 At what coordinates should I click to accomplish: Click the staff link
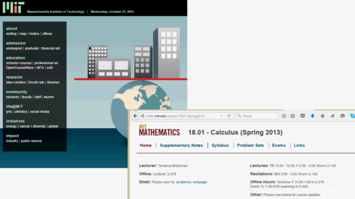(x=38, y=97)
